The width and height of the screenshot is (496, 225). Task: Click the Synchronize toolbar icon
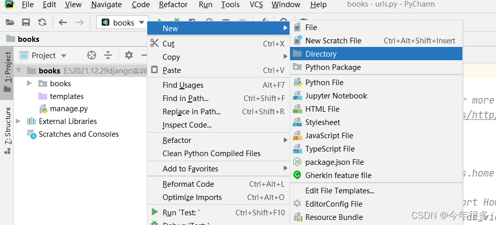click(42, 22)
